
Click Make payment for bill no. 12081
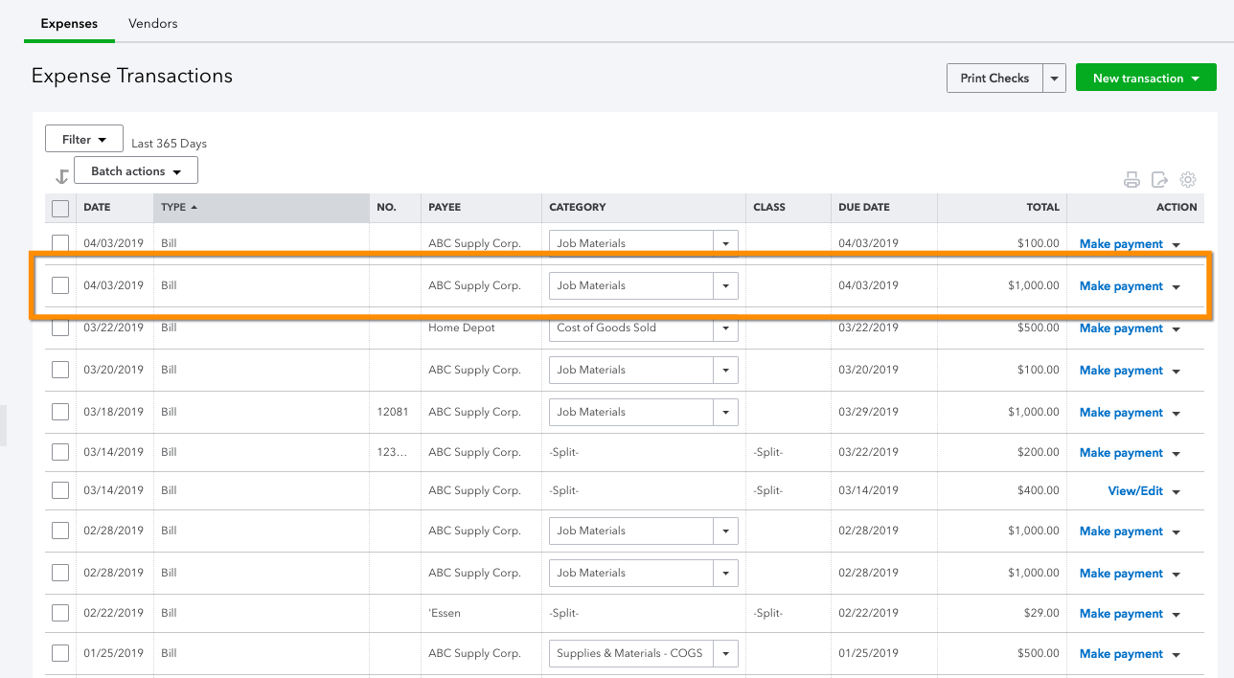(1121, 413)
